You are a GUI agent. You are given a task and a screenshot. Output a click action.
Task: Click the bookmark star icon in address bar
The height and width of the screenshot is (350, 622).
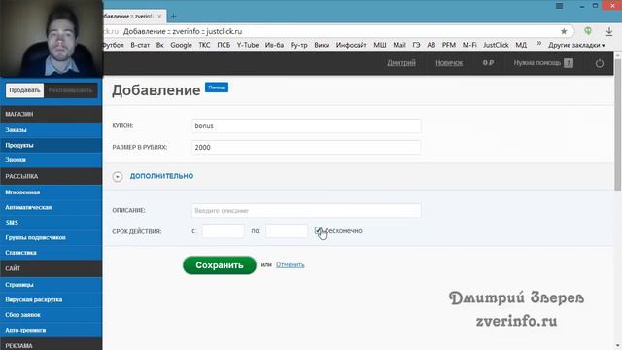[x=564, y=31]
